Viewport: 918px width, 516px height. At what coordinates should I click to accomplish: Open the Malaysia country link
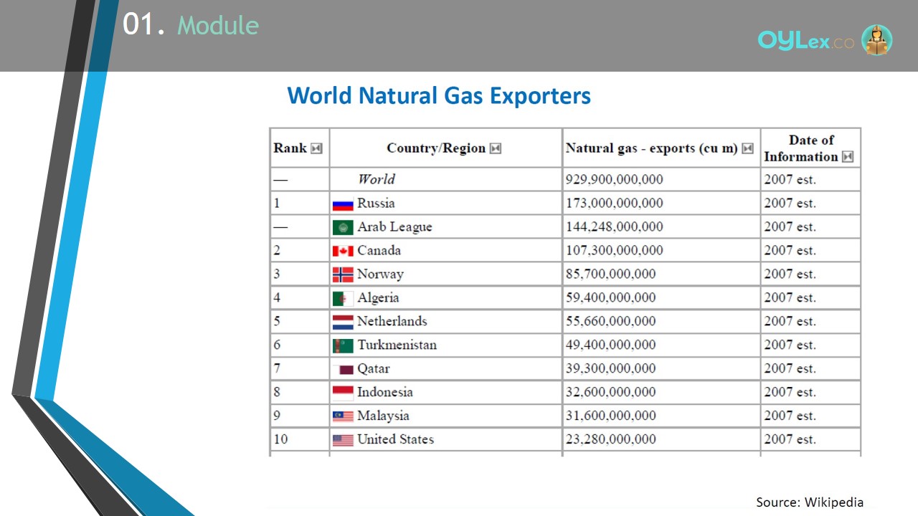[383, 416]
